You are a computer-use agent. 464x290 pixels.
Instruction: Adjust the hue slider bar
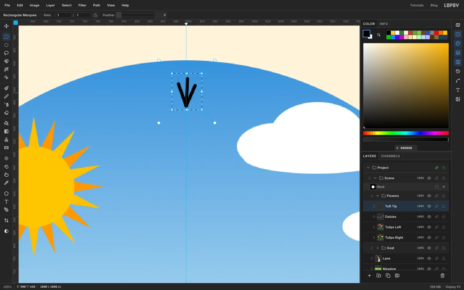pos(406,133)
